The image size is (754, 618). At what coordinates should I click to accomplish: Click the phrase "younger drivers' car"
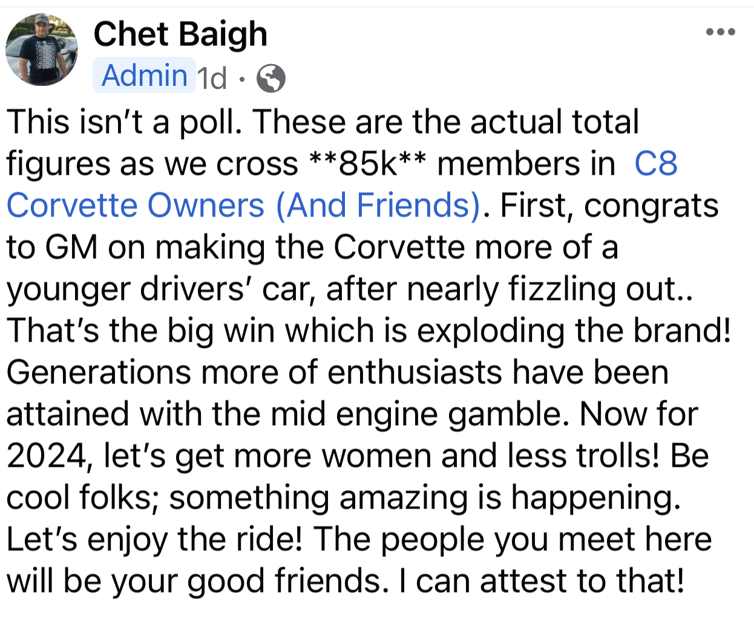click(x=160, y=290)
